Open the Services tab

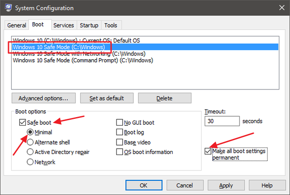[63, 25]
